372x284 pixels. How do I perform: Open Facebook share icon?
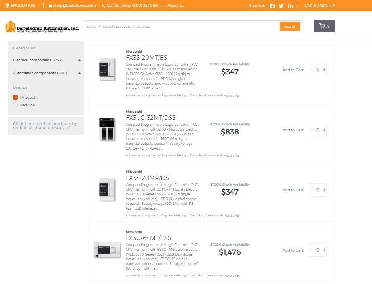(x=272, y=6)
